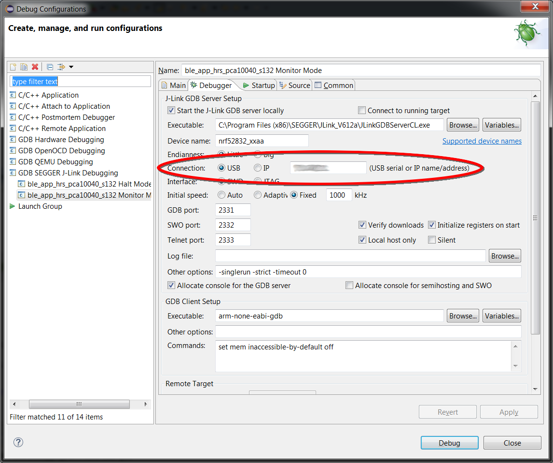Click the Launch Group green arrow icon

pyautogui.click(x=13, y=206)
